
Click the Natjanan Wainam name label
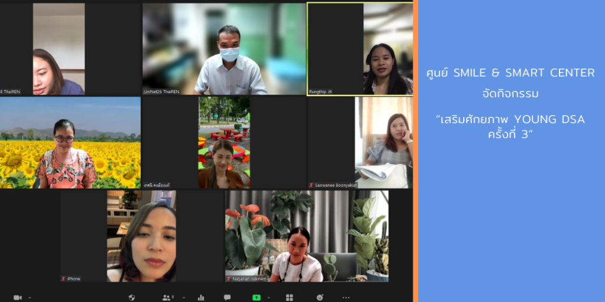[x=249, y=279]
